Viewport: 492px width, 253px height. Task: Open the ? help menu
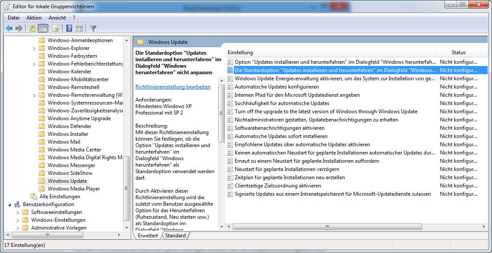click(74, 18)
